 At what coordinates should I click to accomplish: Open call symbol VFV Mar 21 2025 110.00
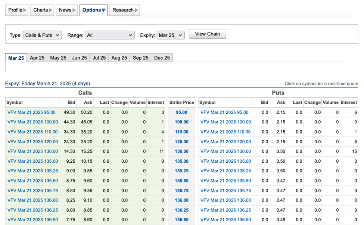pos(32,132)
